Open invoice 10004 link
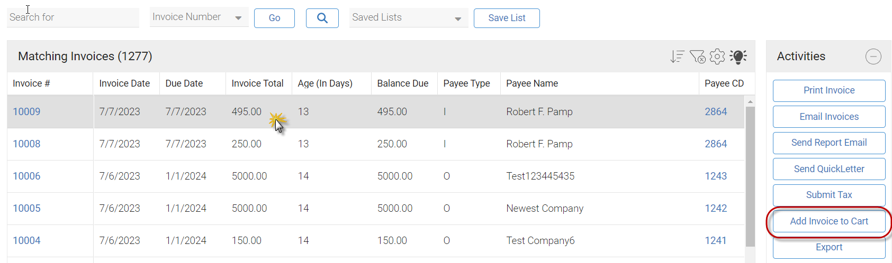 [26, 240]
